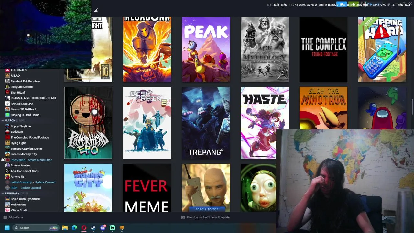
Task: Click the Bloons TD Battles 2 icon
Action: 7,109
